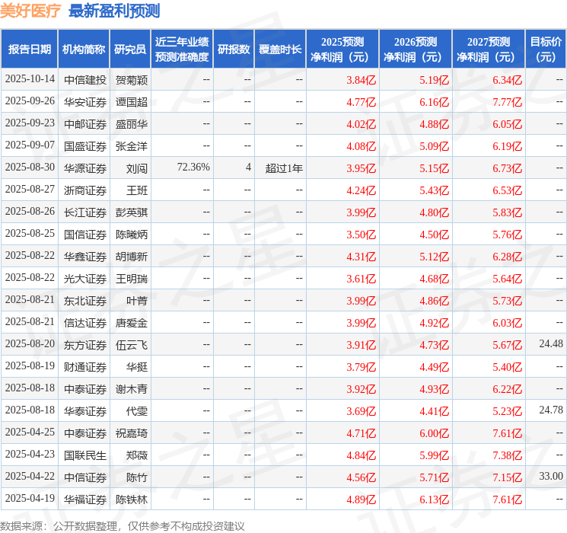The image size is (567, 533).
Task: Select researcher 祝嘉琦
Action: click(132, 433)
